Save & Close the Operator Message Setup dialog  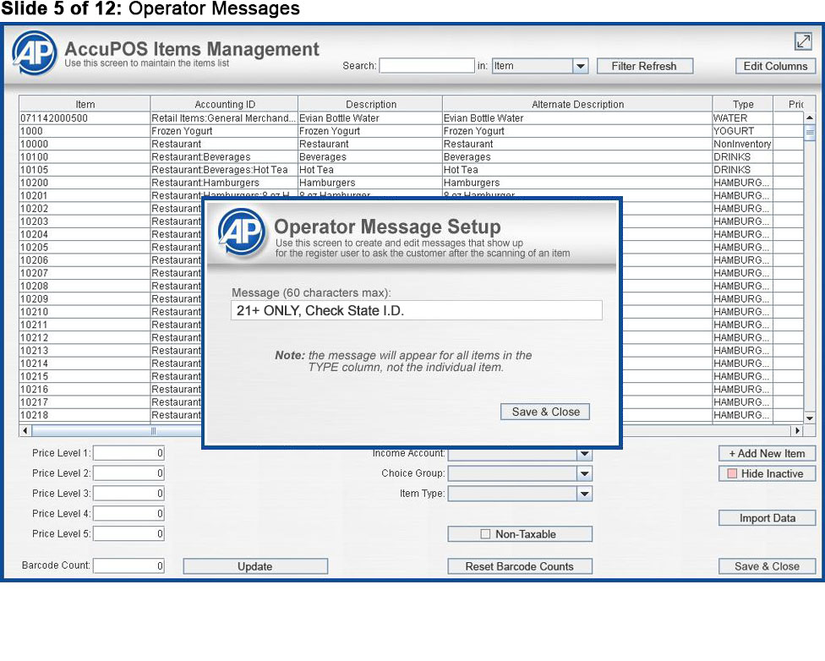click(x=545, y=412)
